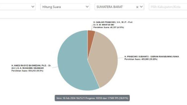Click the Versi 16 Feb 2024 progress badge
This screenshot has height=105, width=187.
coord(92,98)
